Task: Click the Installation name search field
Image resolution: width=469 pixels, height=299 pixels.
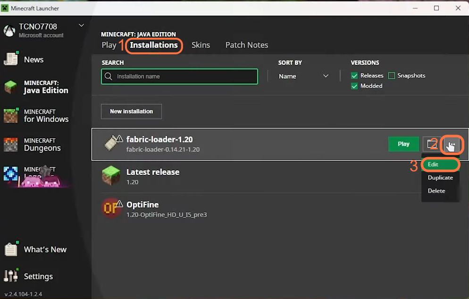Action: coord(179,77)
